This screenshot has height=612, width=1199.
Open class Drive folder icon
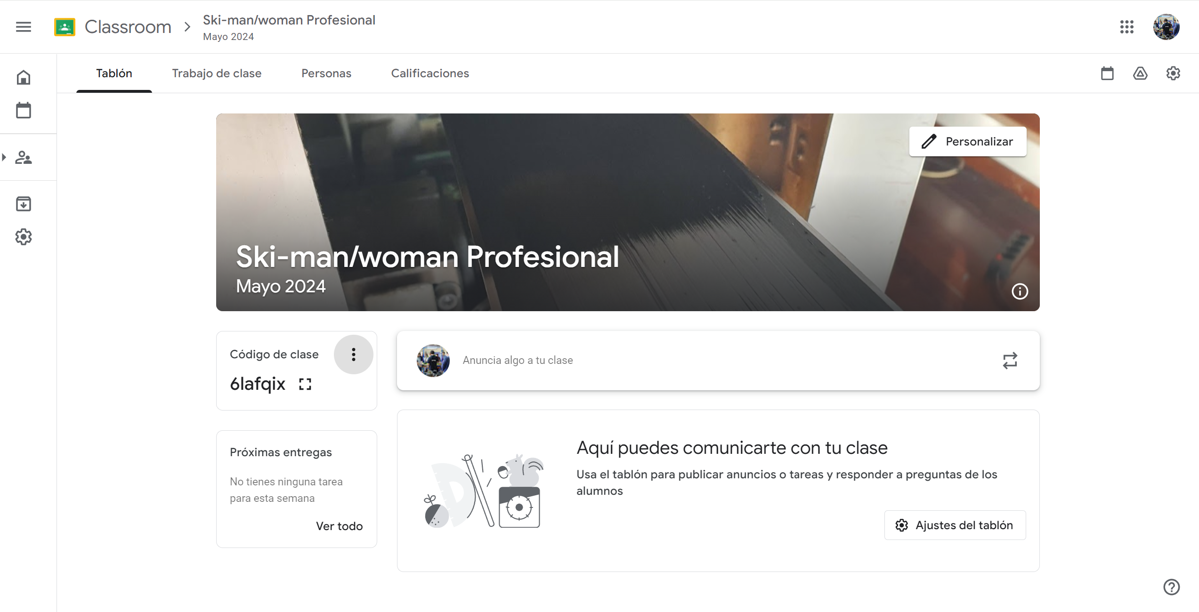[x=1140, y=73]
